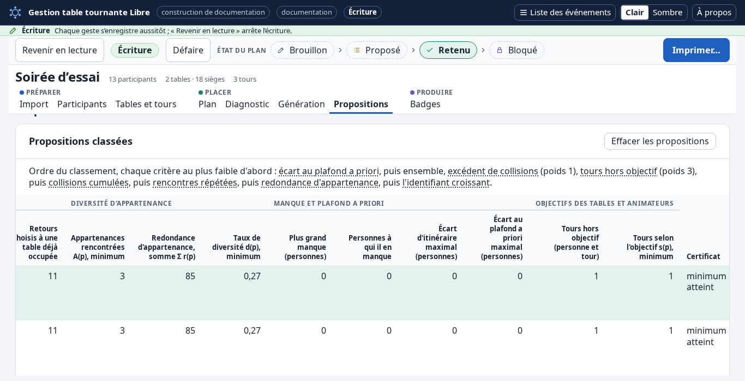This screenshot has height=381, width=745.
Task: Click the Défaire button
Action: (x=188, y=50)
